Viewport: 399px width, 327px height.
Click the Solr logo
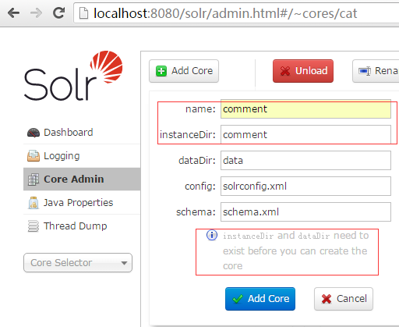73,76
